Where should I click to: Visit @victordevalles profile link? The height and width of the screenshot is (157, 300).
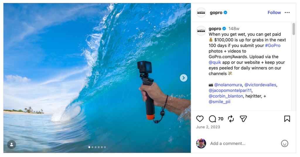point(260,85)
